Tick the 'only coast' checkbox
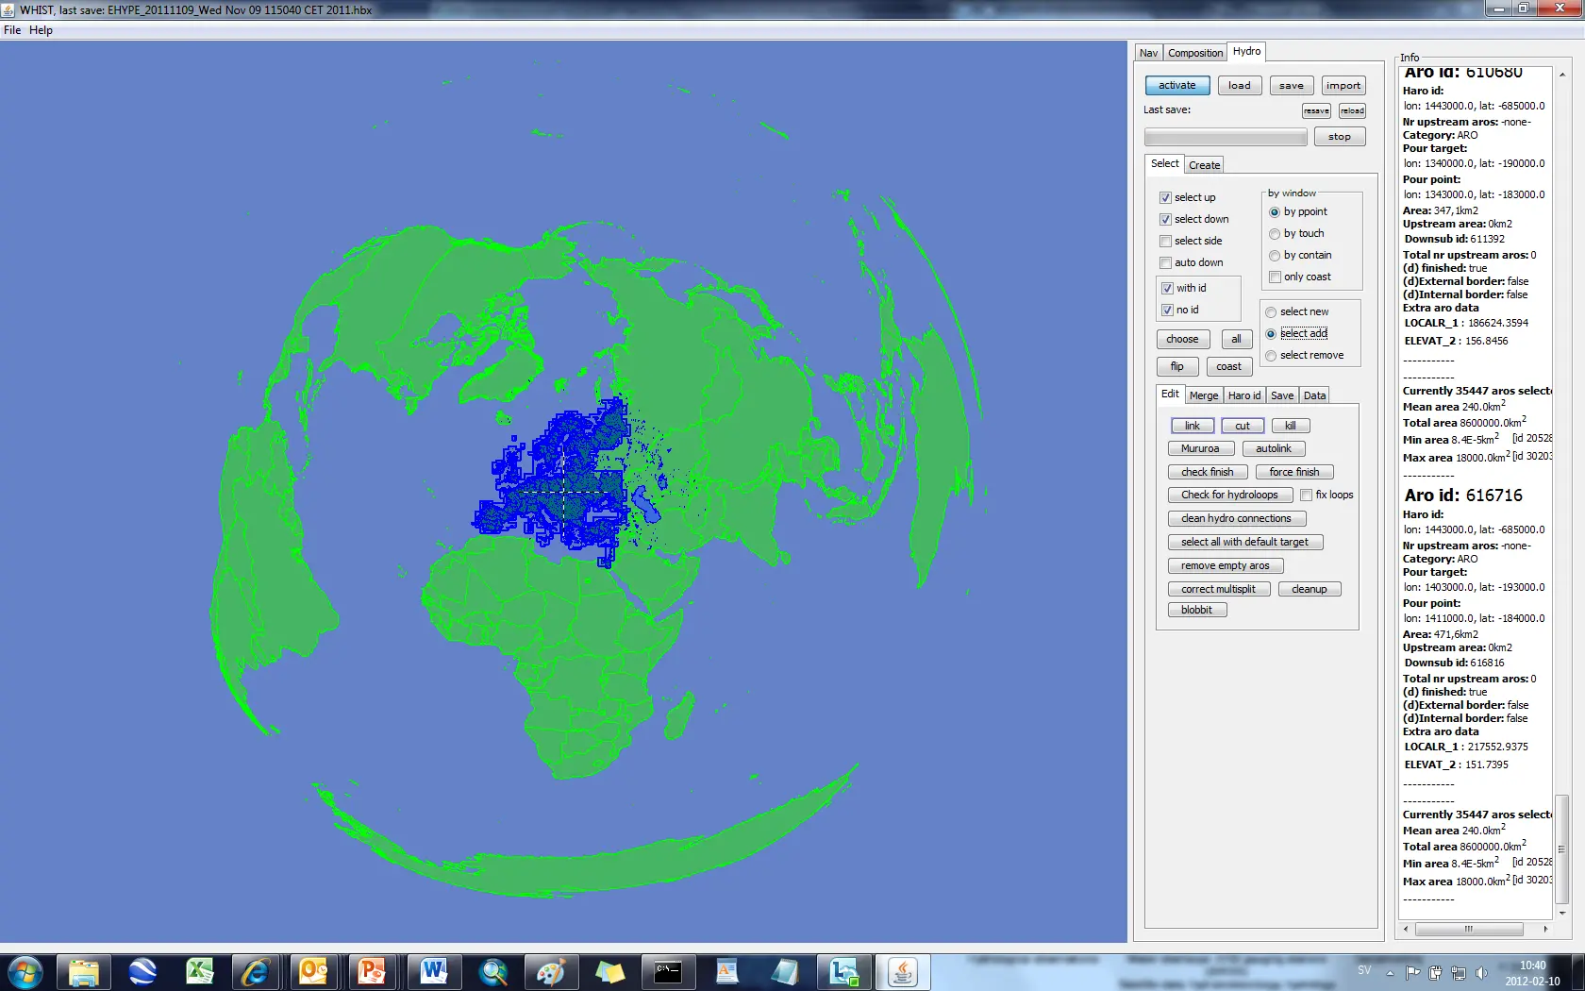 click(1275, 277)
